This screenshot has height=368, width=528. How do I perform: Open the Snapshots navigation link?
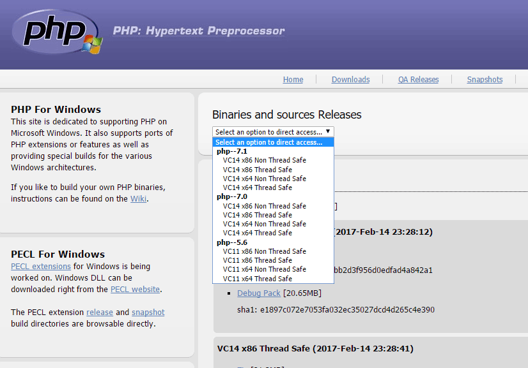click(x=485, y=80)
